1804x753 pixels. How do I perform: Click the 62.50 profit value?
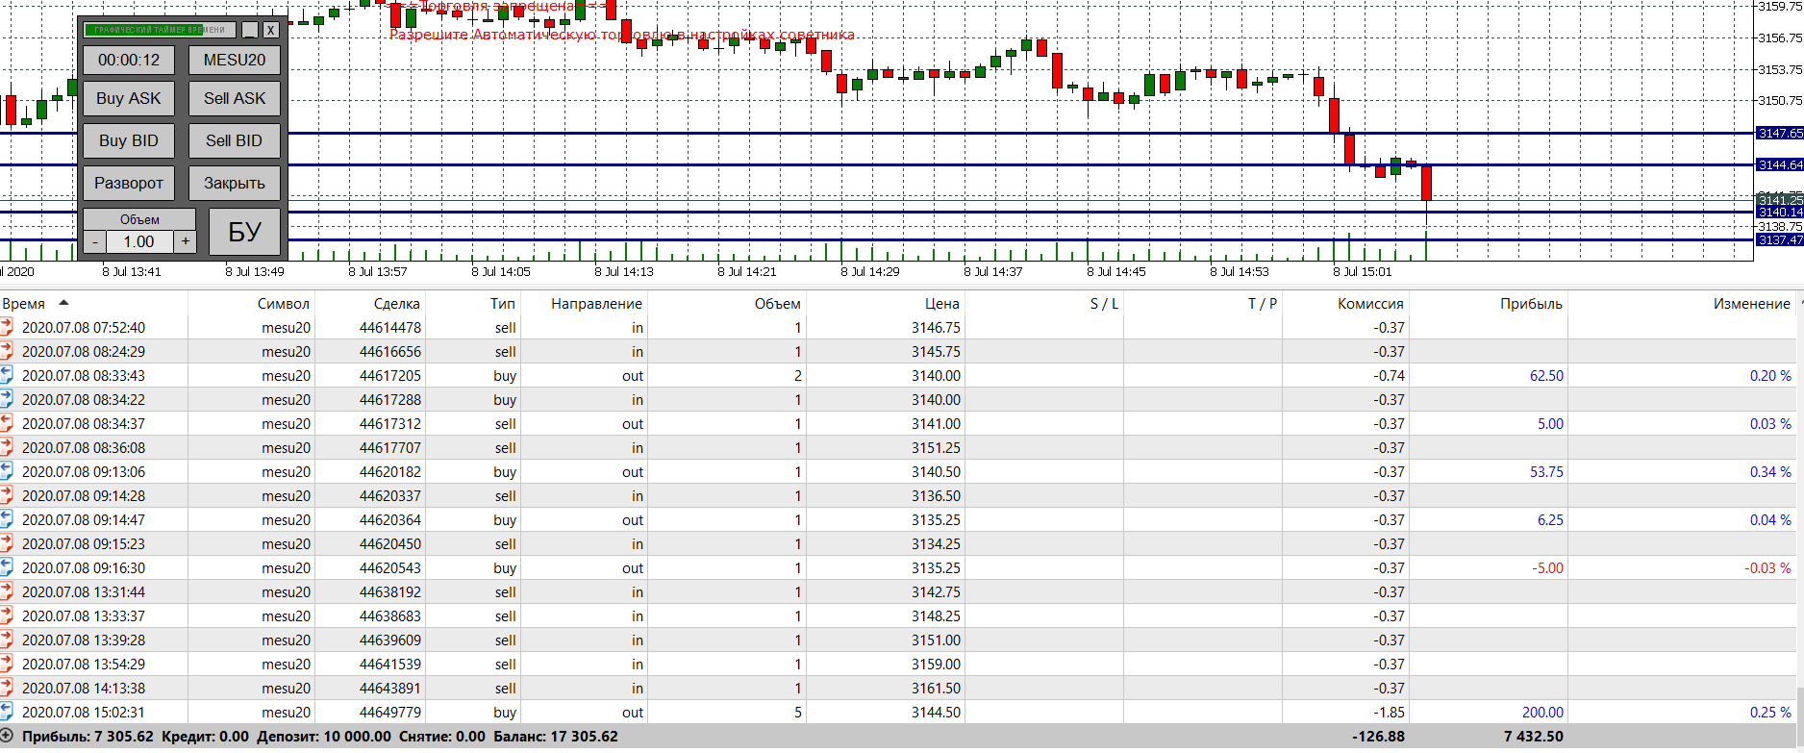point(1546,376)
